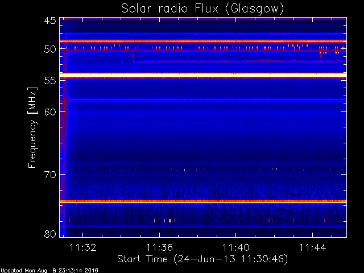Click the 11:44 time tick label

[x=312, y=247]
